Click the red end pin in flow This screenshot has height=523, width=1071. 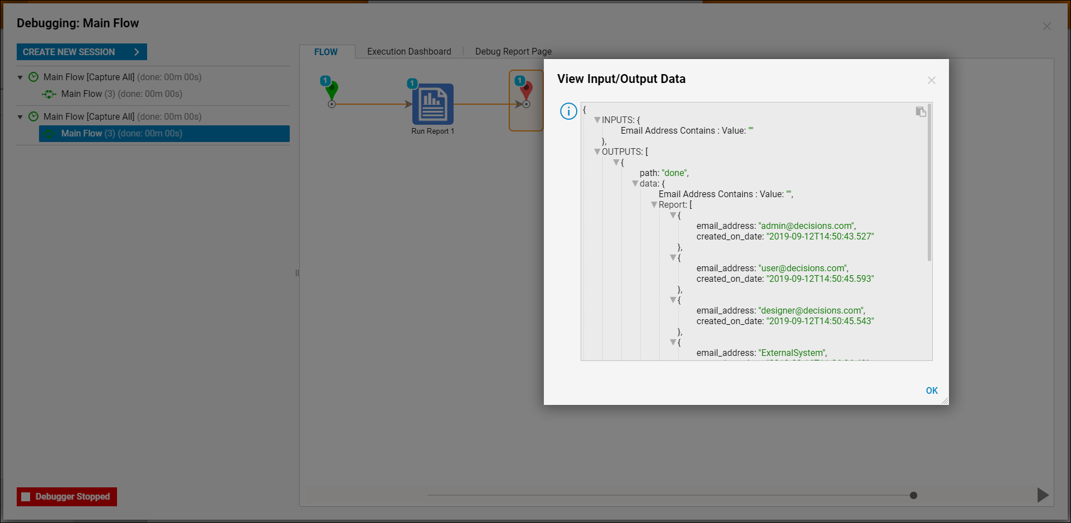526,92
